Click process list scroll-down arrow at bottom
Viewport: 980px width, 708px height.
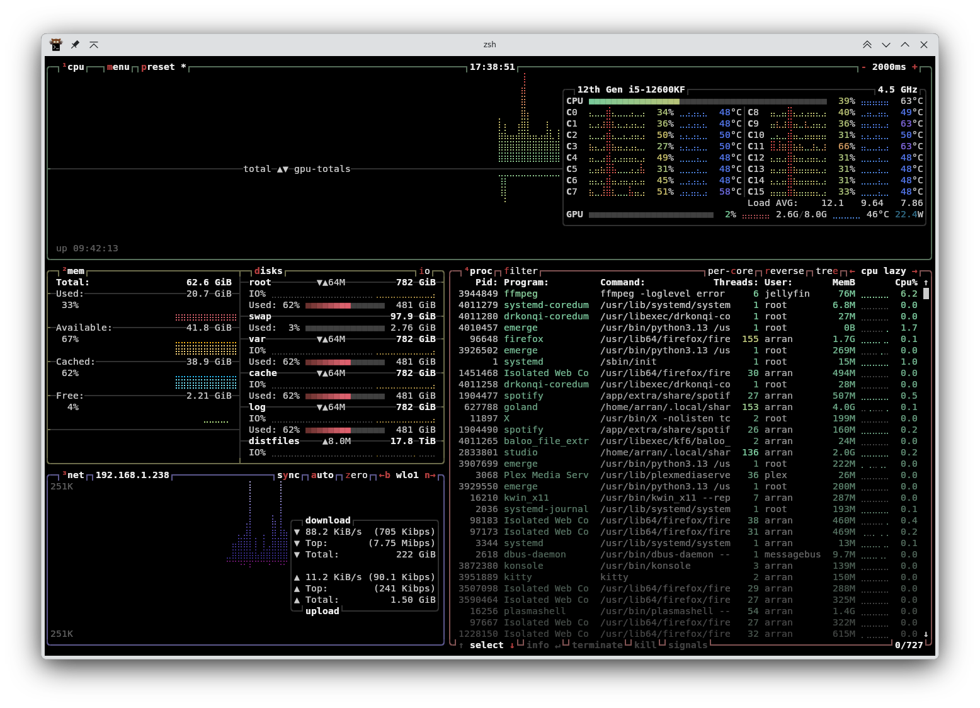pos(926,634)
